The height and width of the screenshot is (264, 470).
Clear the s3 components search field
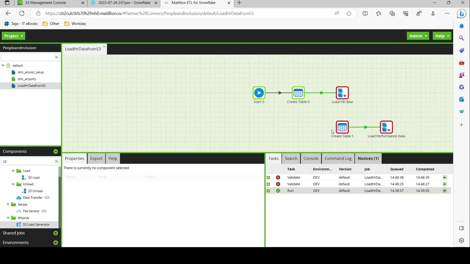click(x=57, y=162)
